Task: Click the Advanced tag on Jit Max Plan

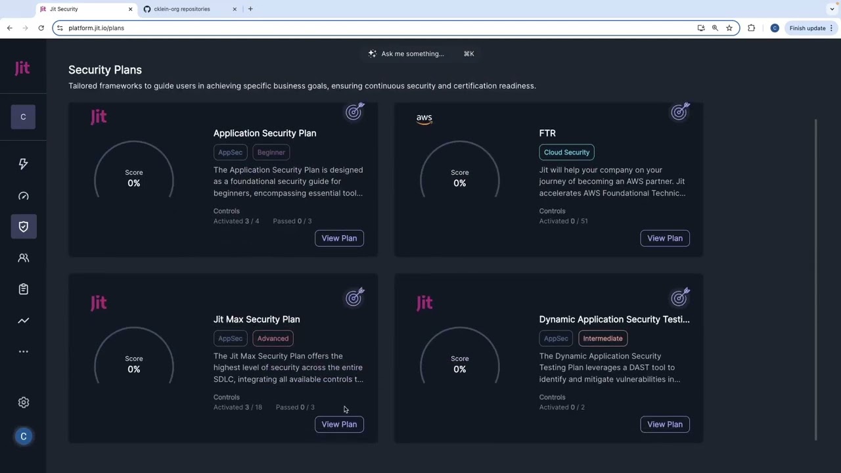Action: click(273, 338)
